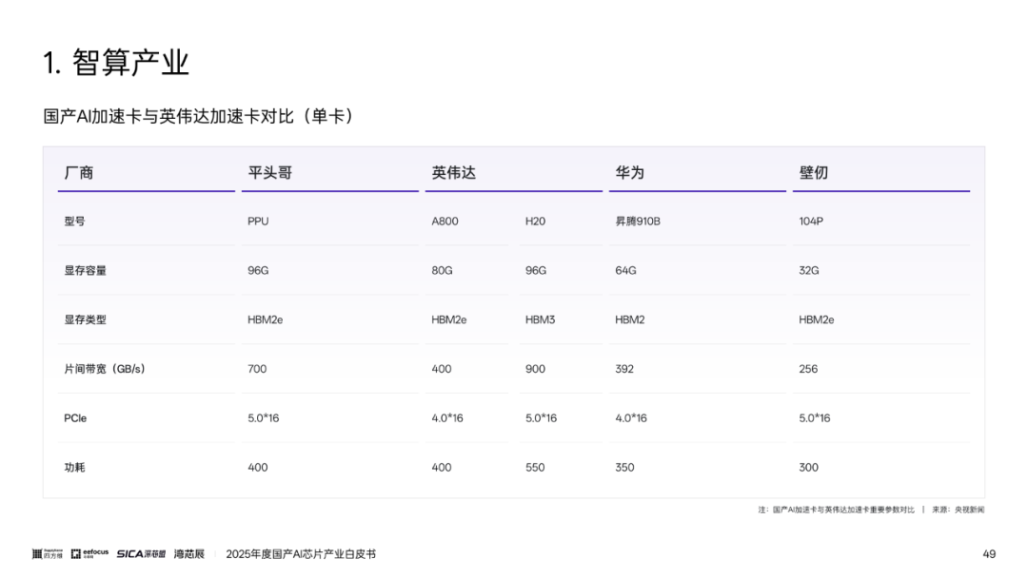Click the page number '49'
This screenshot has width=1028, height=578.
pyautogui.click(x=989, y=554)
